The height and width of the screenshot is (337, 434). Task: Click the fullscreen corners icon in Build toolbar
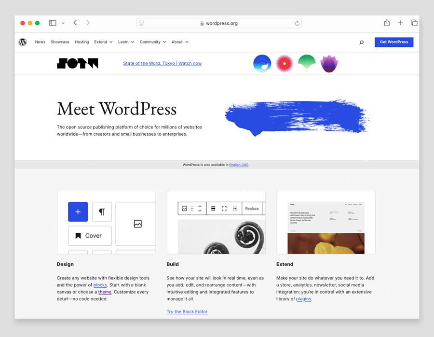pyautogui.click(x=224, y=209)
